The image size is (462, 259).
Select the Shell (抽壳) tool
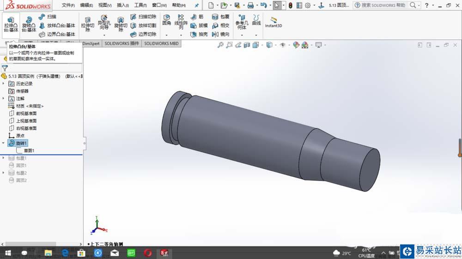tap(199, 35)
